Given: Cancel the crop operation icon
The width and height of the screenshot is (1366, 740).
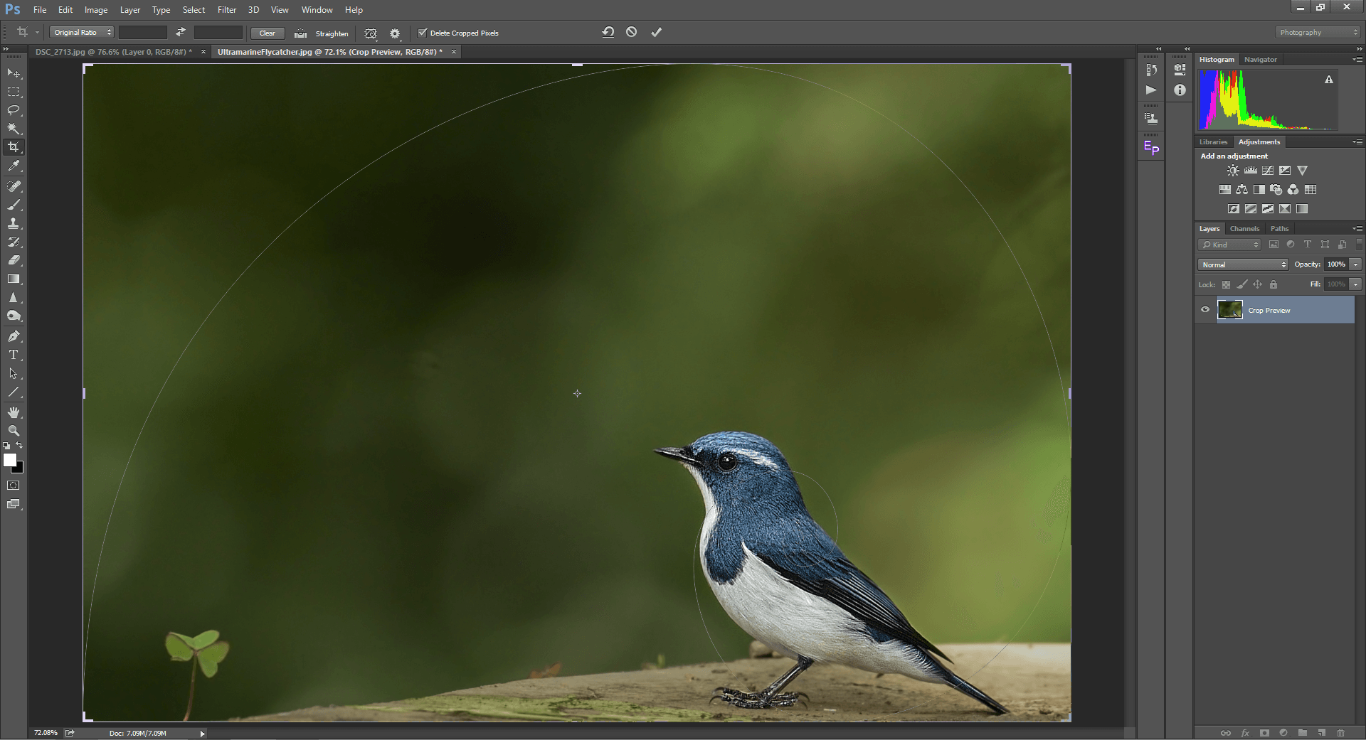Looking at the screenshot, I should [631, 32].
